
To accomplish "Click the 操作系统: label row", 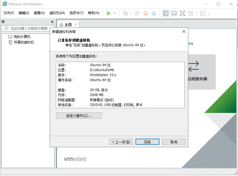I will [65, 80].
